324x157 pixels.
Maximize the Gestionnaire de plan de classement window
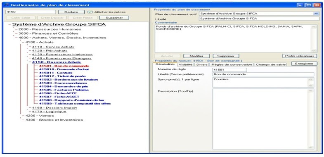click(309, 5)
